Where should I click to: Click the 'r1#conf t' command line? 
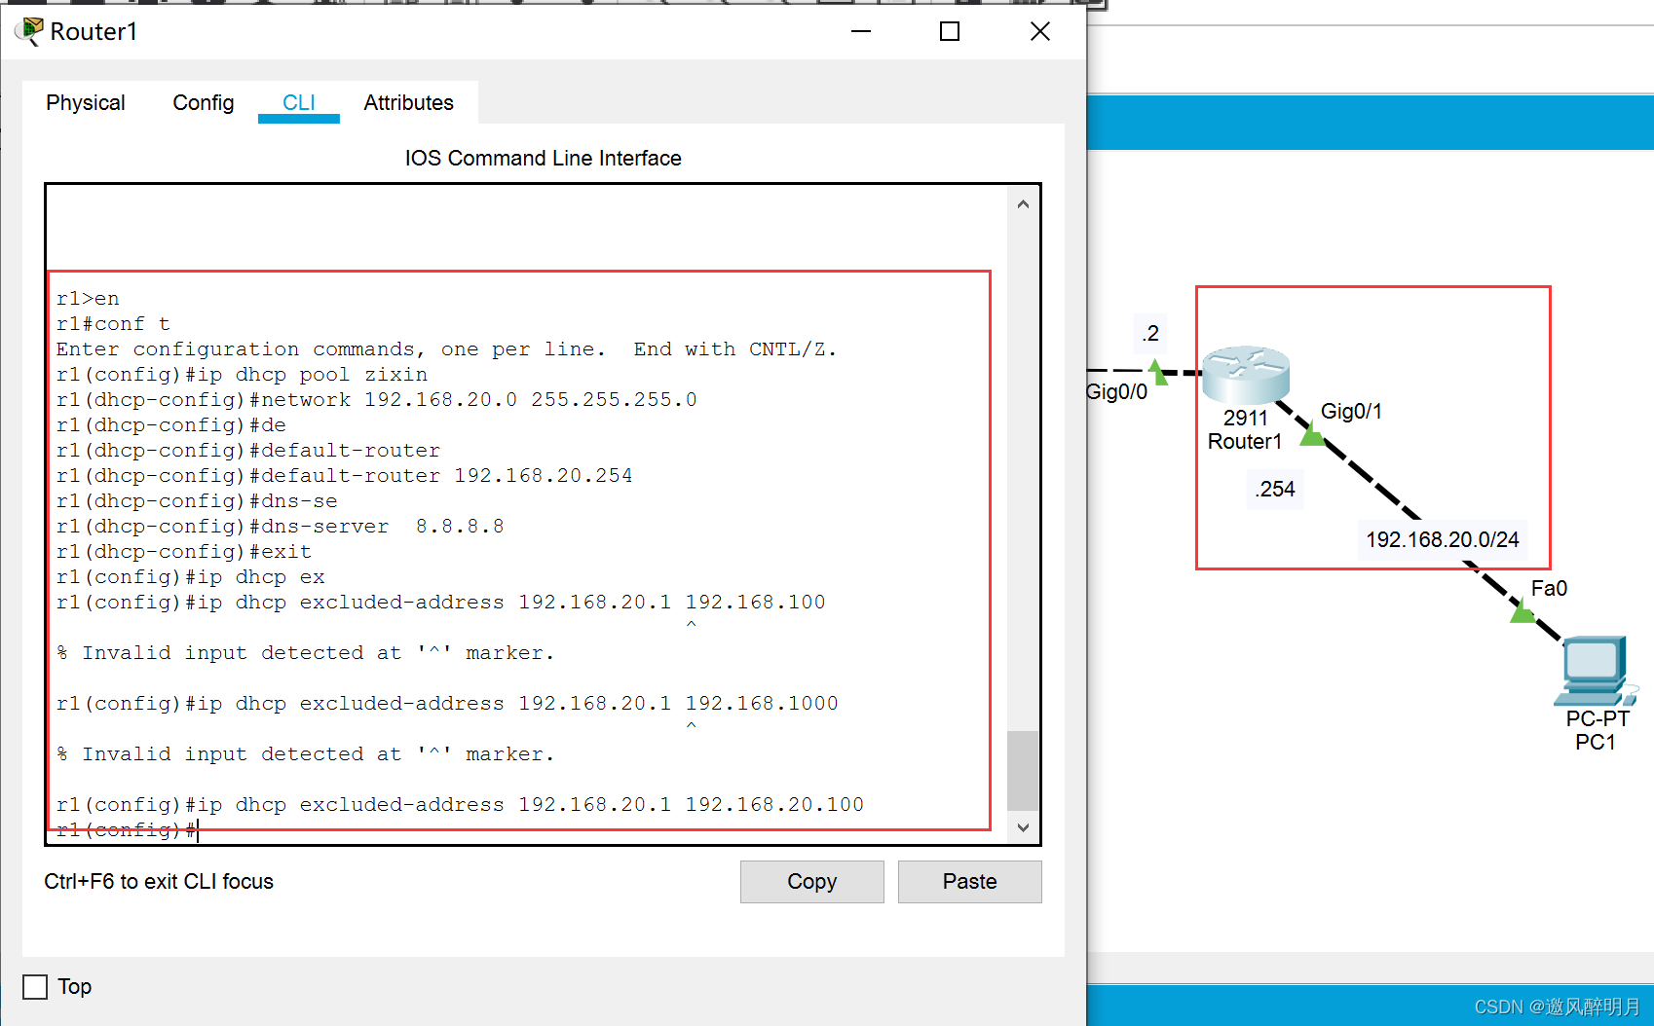click(113, 324)
